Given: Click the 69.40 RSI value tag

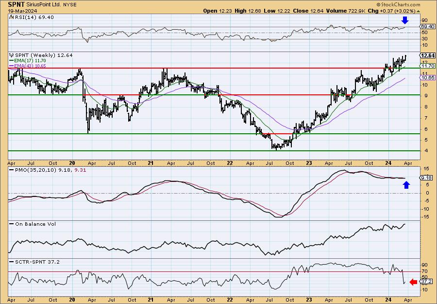Looking at the screenshot, I should coord(427,27).
